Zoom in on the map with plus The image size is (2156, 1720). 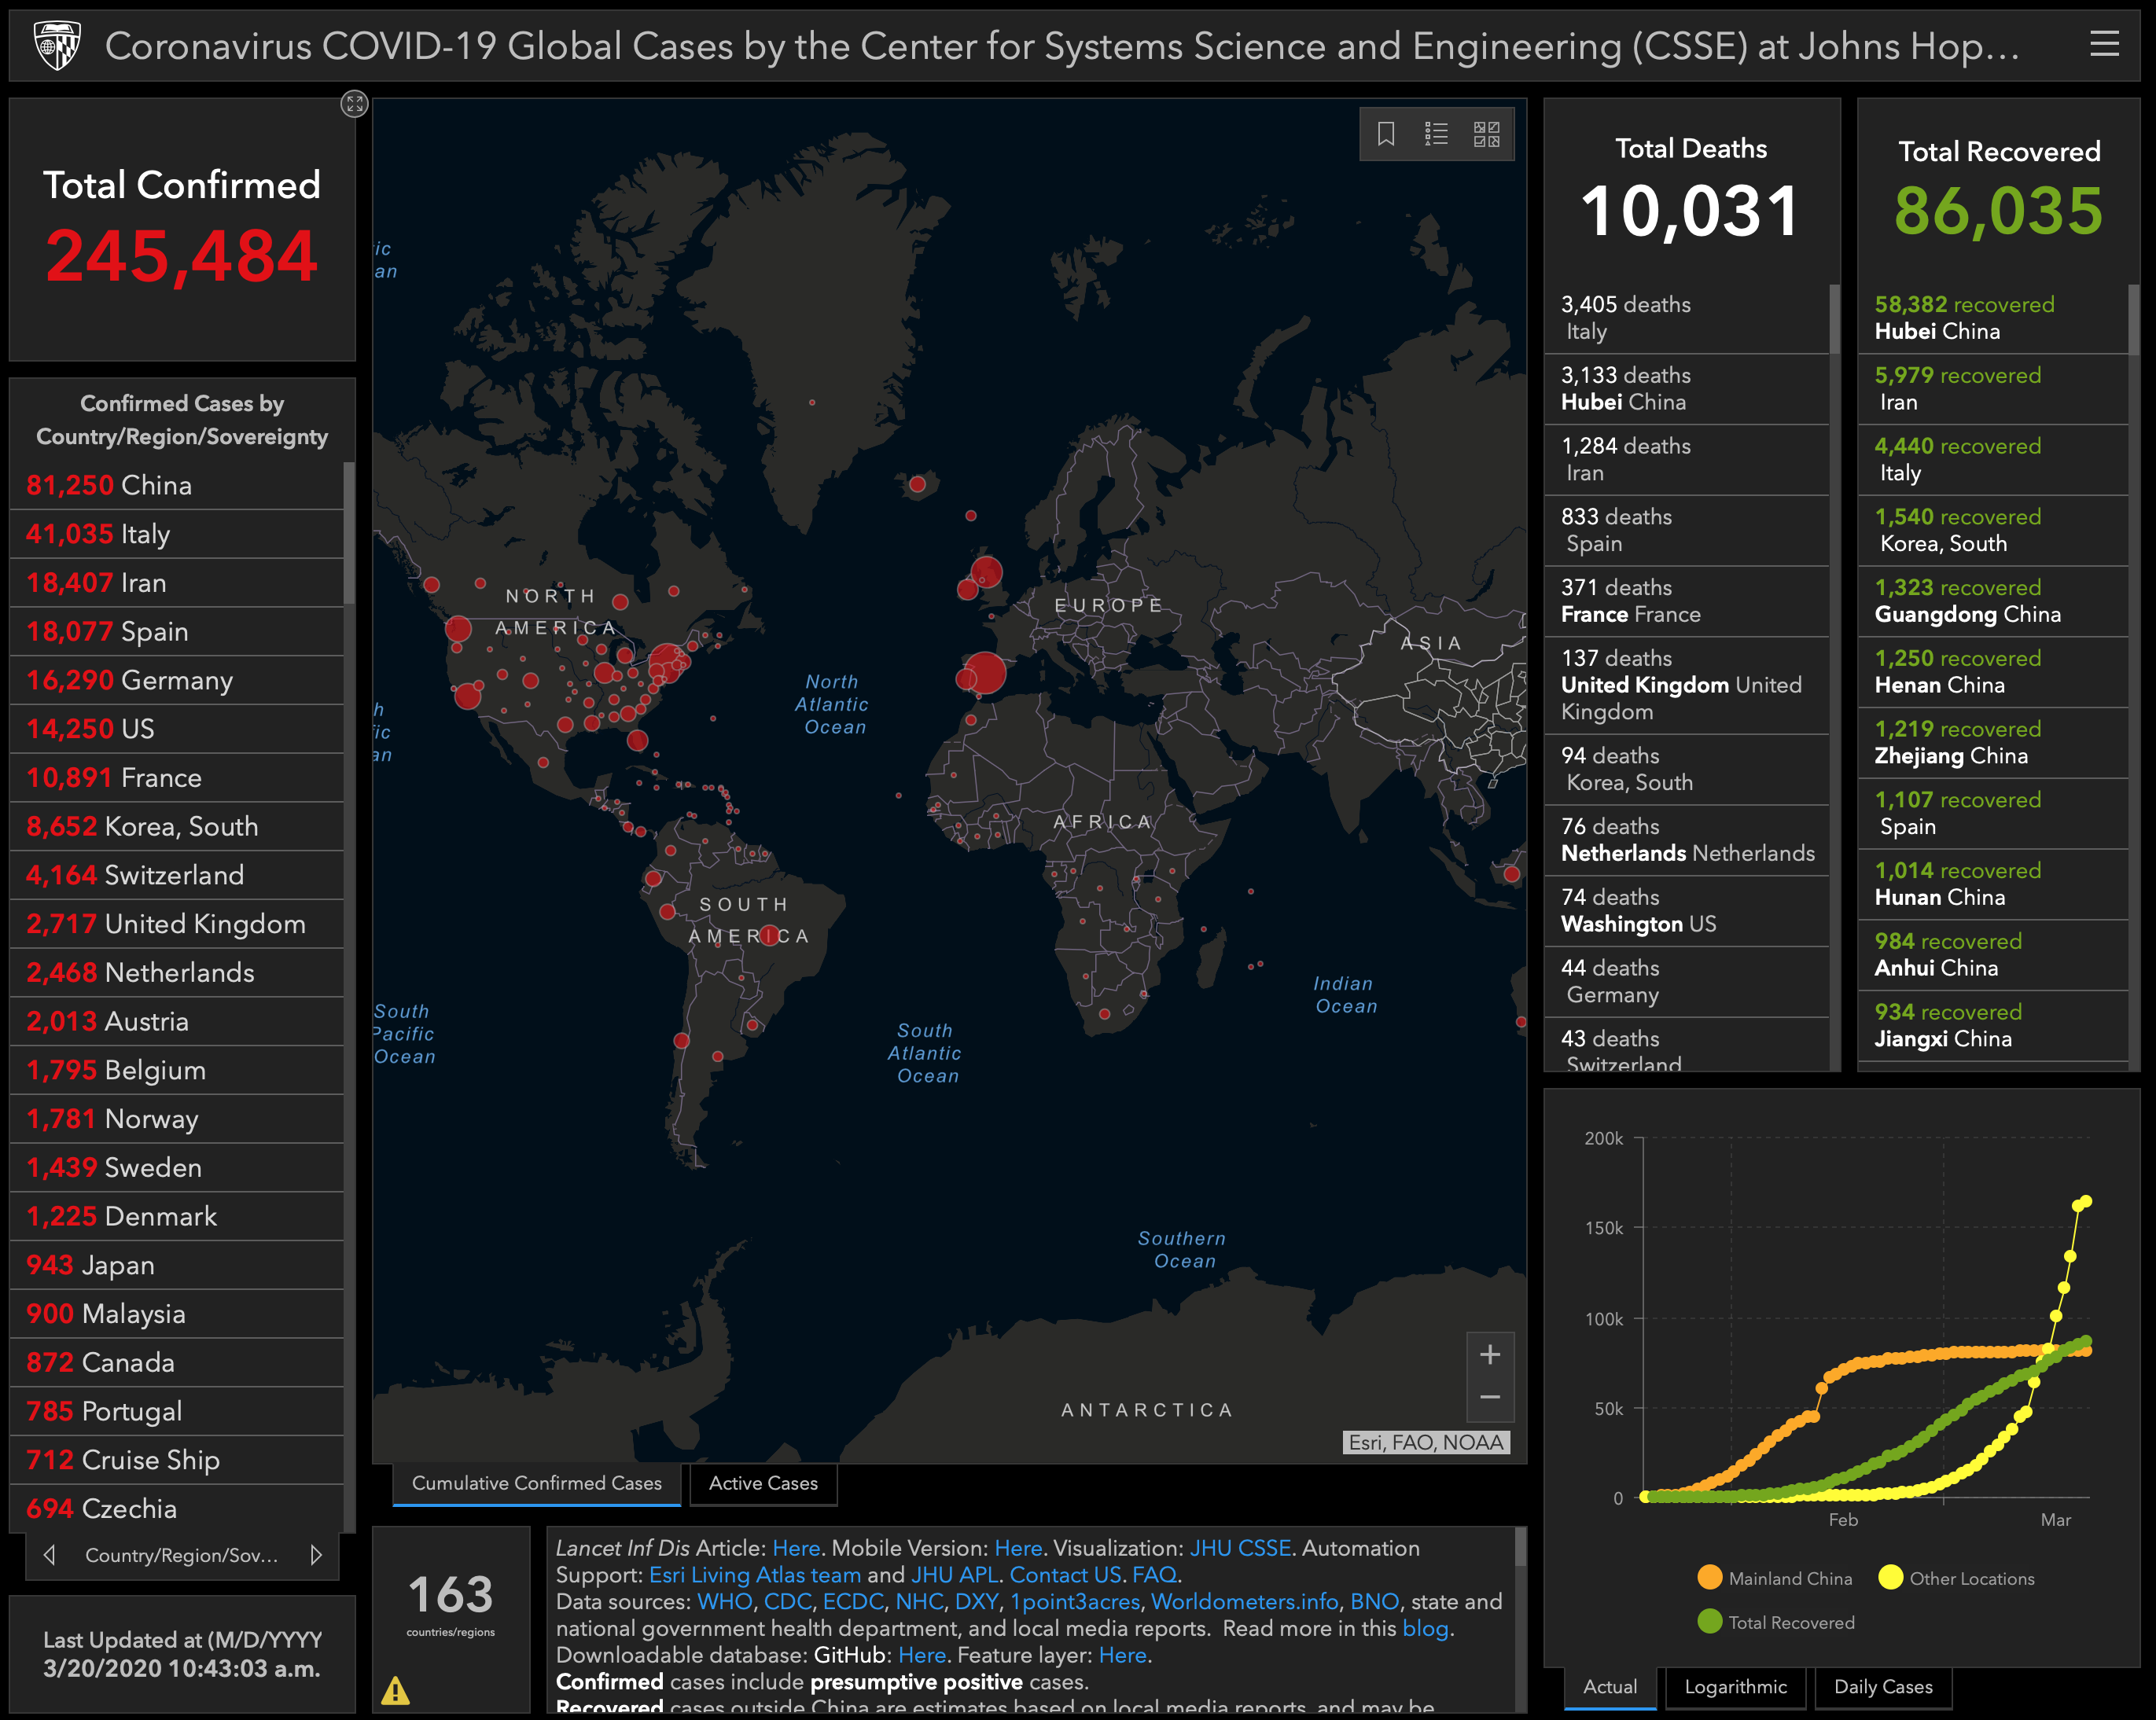click(x=1490, y=1355)
